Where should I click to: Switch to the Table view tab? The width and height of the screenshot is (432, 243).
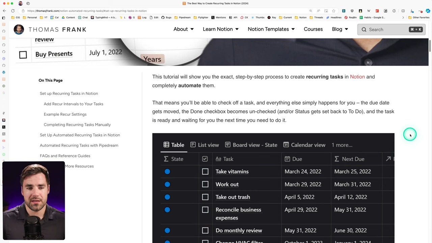point(174,145)
